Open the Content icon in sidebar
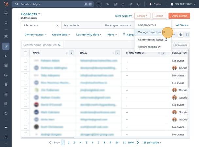The image size is (199, 147). pos(6,65)
